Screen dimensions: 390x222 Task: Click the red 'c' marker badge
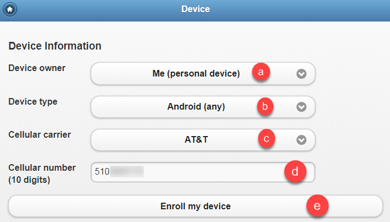(x=267, y=139)
